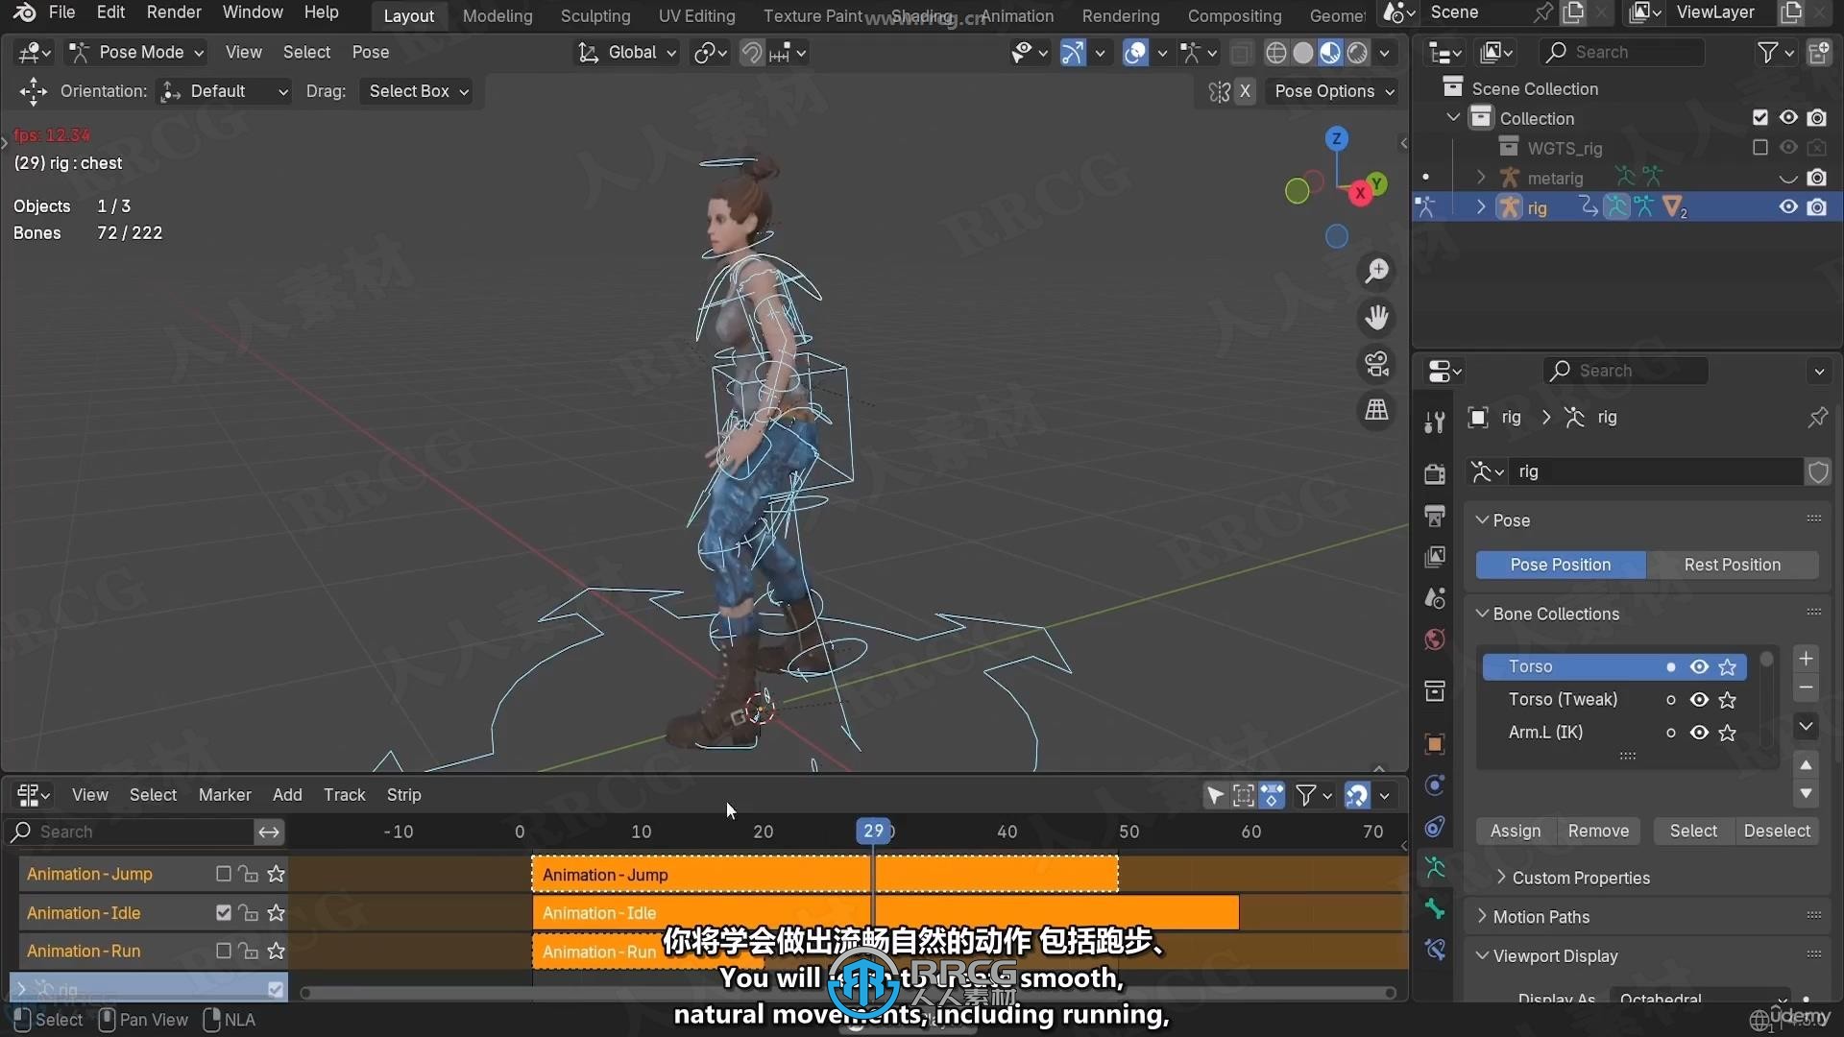Mute Animation-Jump track checkbox
Image resolution: width=1844 pixels, height=1037 pixels.
[223, 874]
